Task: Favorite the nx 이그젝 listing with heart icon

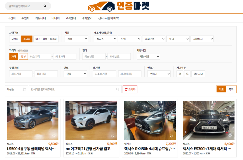Action: click(113, 136)
